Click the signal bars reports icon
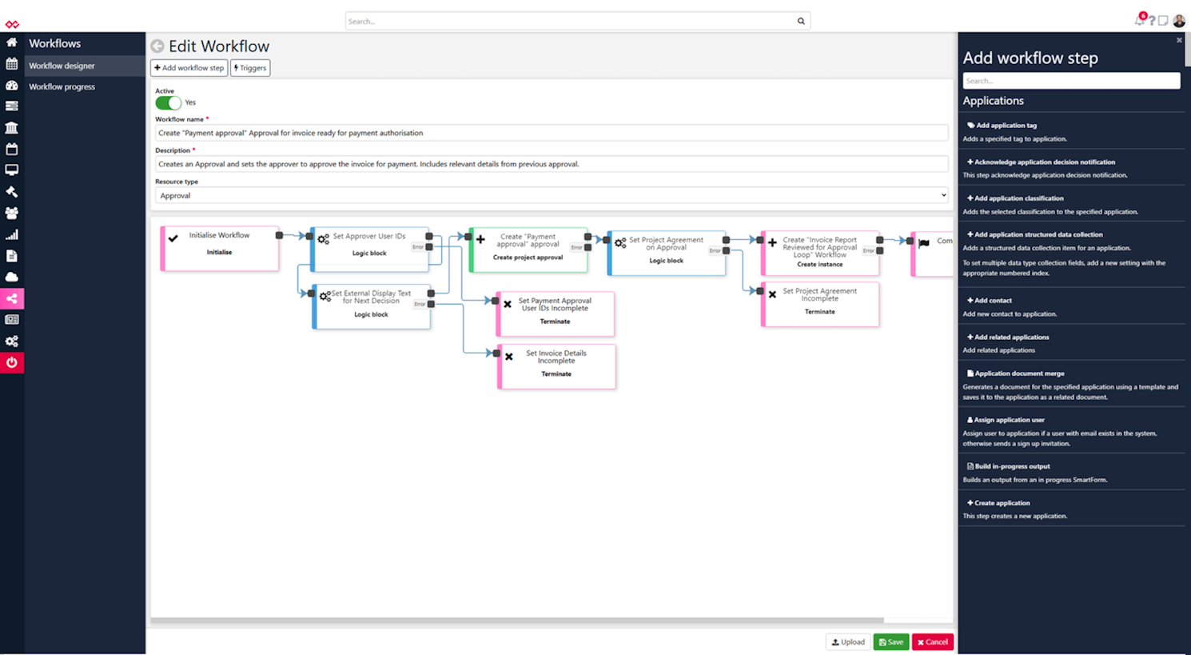The height and width of the screenshot is (655, 1191). point(11,234)
